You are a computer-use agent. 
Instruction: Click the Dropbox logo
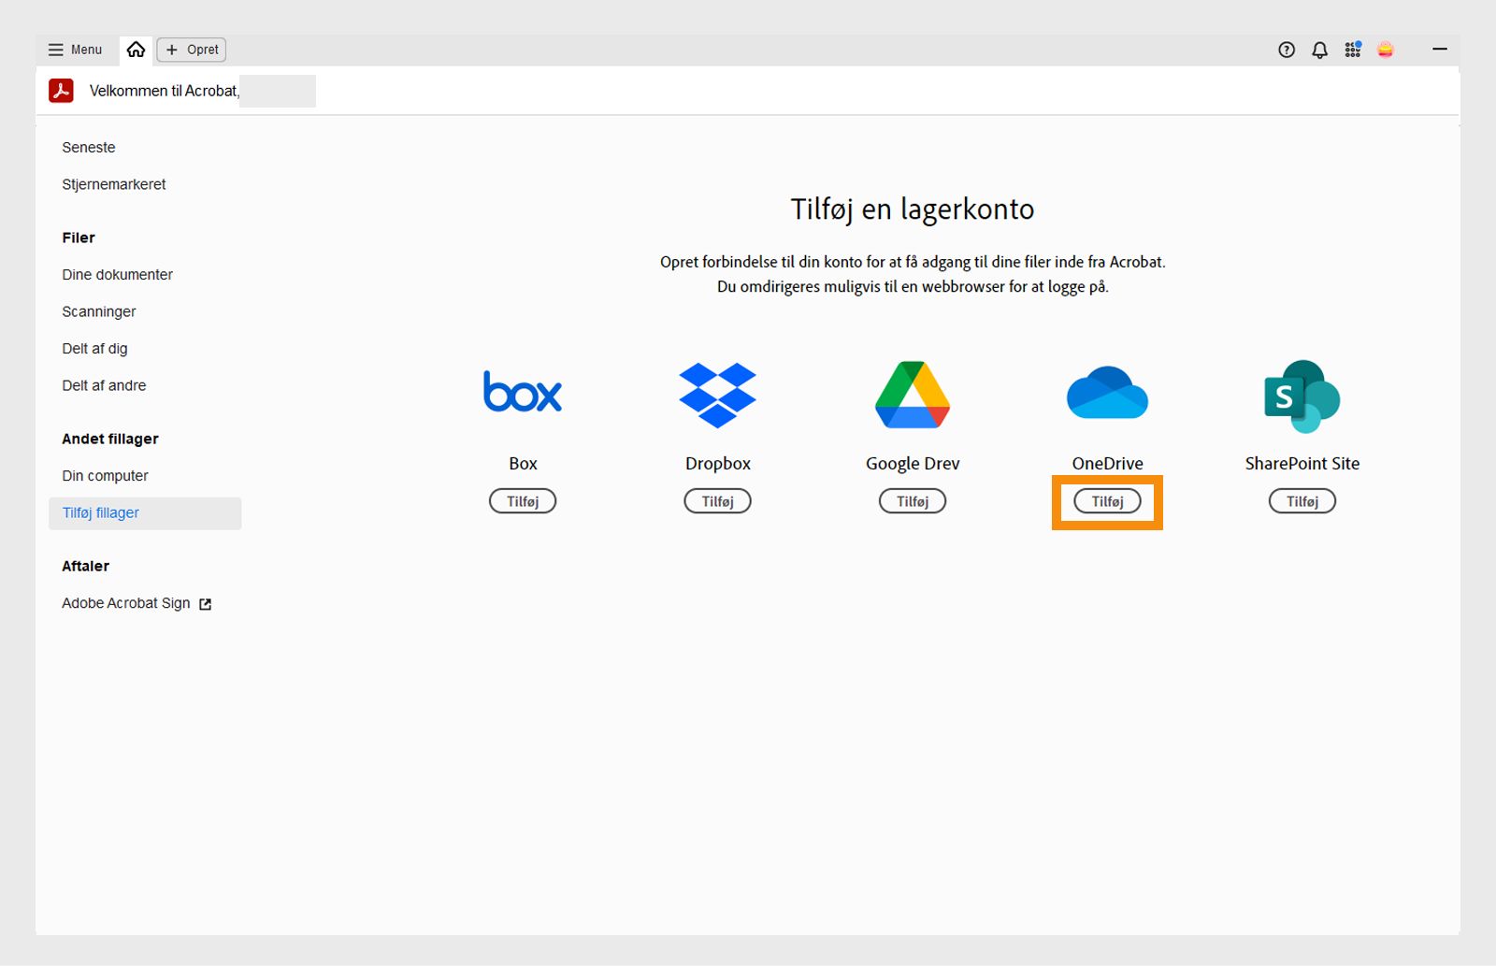tap(716, 394)
